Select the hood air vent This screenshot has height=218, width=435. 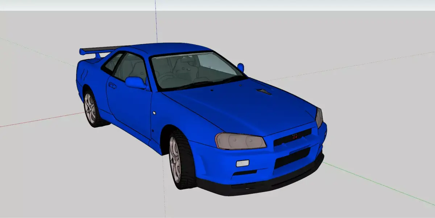(x=264, y=92)
